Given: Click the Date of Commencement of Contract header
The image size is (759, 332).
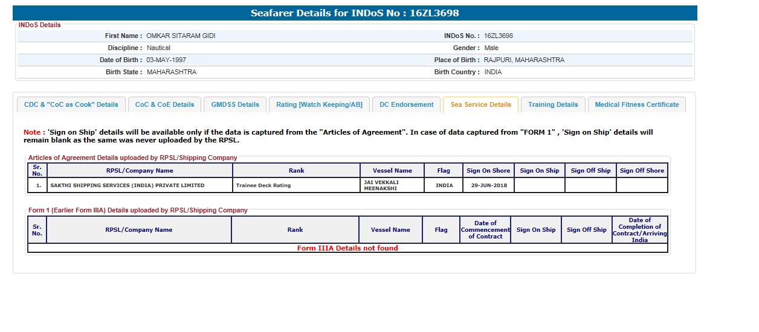Looking at the screenshot, I should [x=485, y=230].
